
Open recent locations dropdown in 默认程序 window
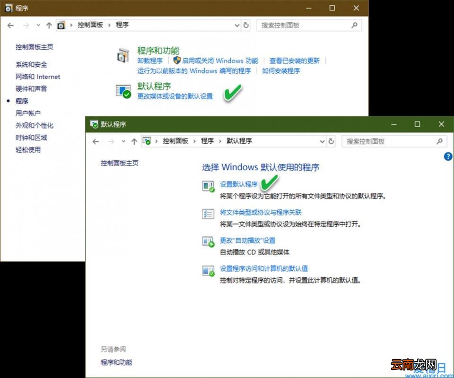(x=123, y=141)
